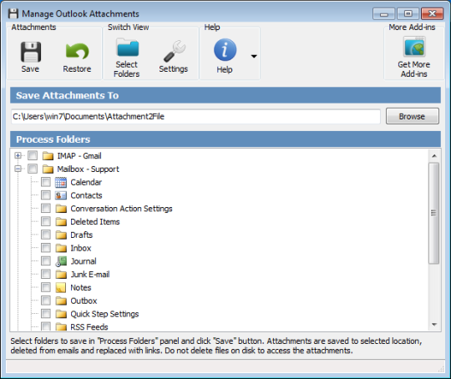Select the Deleted Items tree label
Image resolution: width=451 pixels, height=379 pixels.
click(95, 222)
